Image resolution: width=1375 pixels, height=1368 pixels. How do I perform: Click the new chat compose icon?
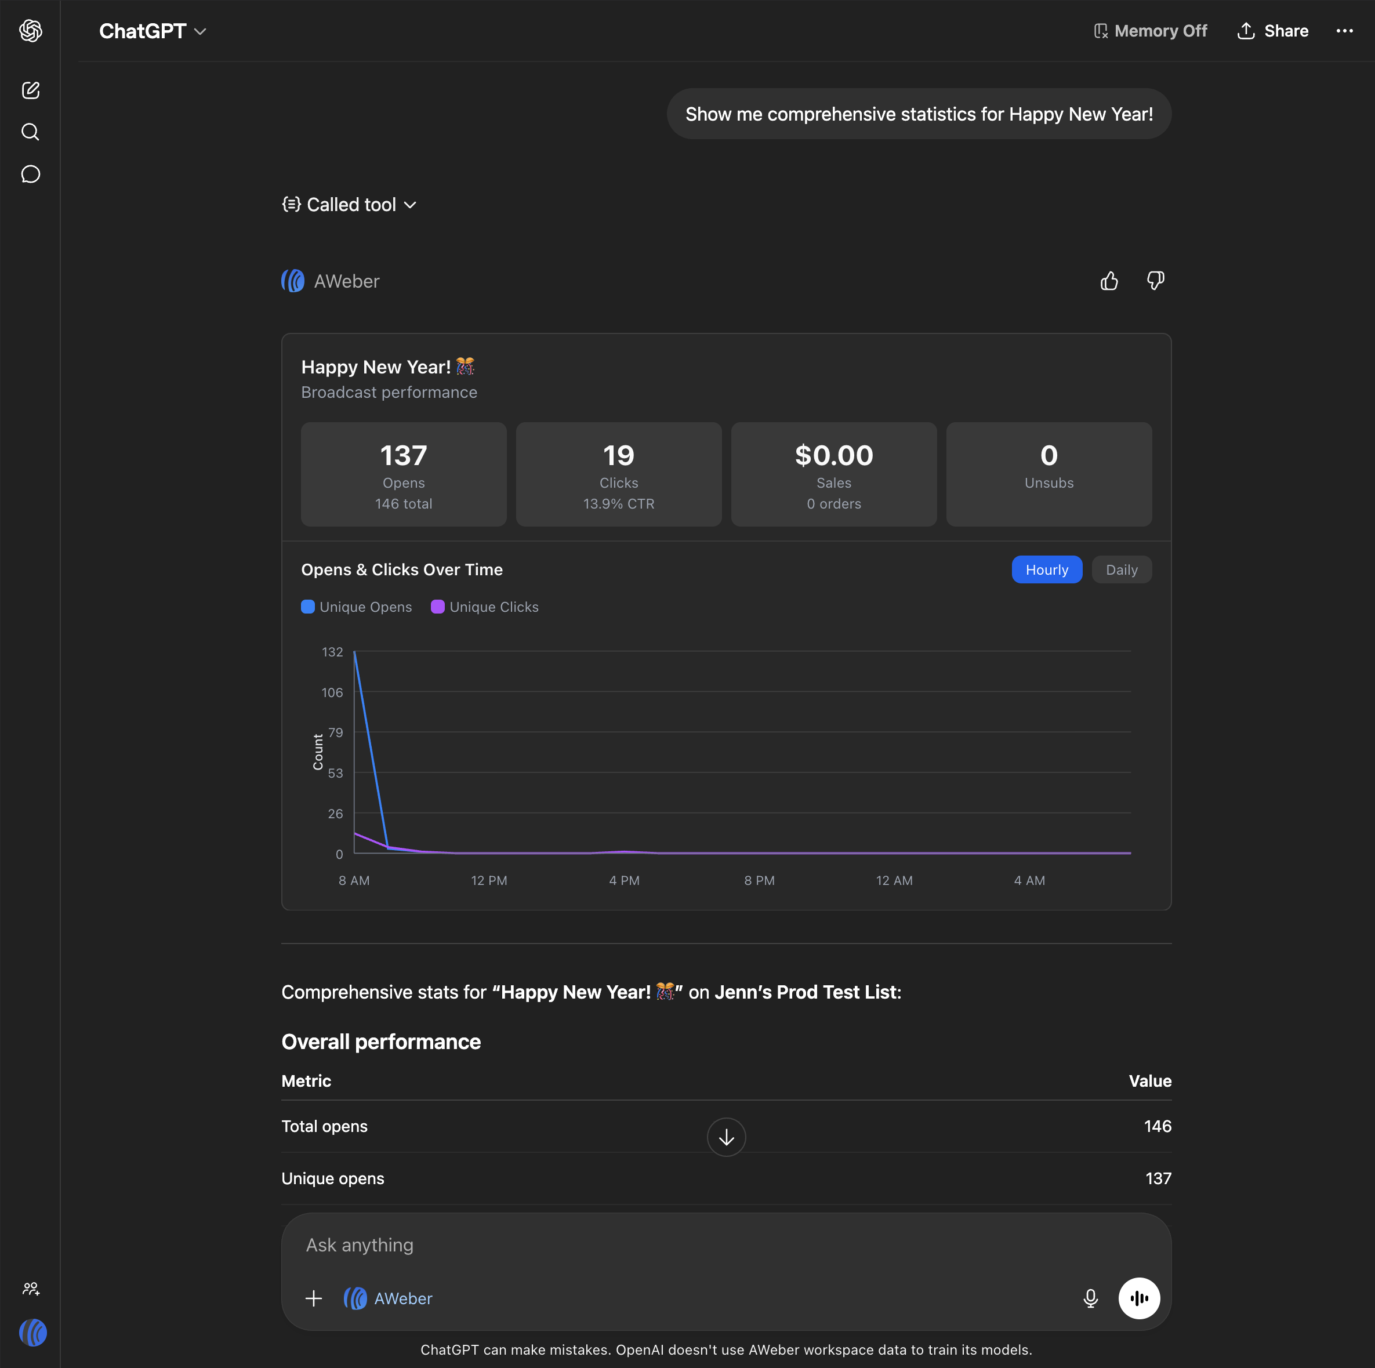coord(31,90)
